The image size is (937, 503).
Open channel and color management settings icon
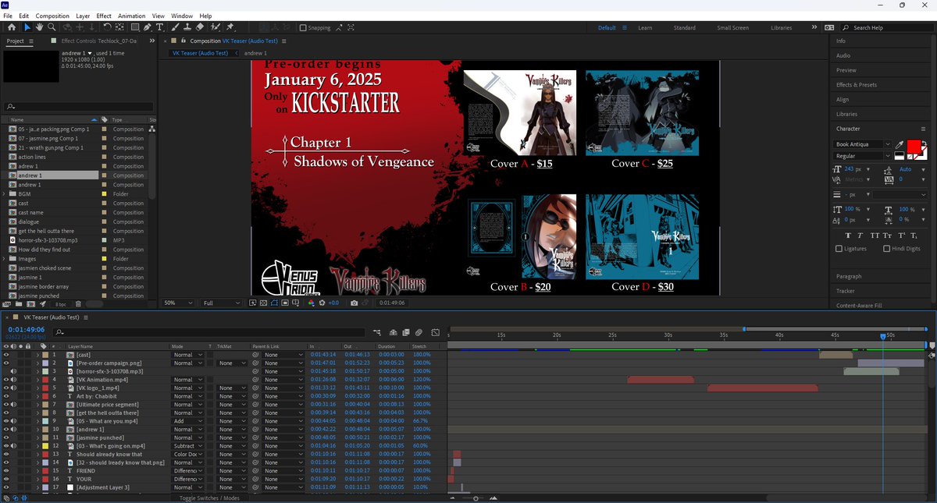pos(312,303)
